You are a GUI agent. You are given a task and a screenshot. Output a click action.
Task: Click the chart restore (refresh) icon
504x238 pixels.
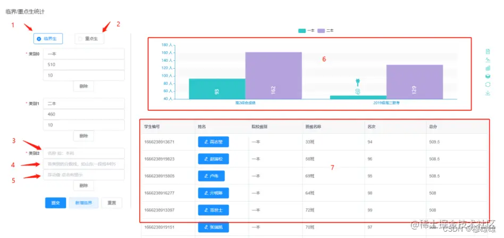coord(488,85)
